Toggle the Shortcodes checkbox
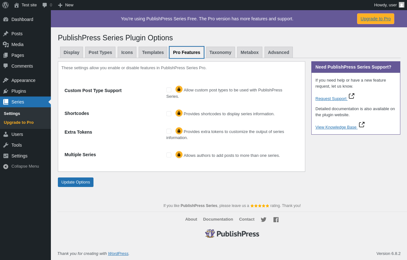Viewport: 407px width, 260px height. (169, 114)
